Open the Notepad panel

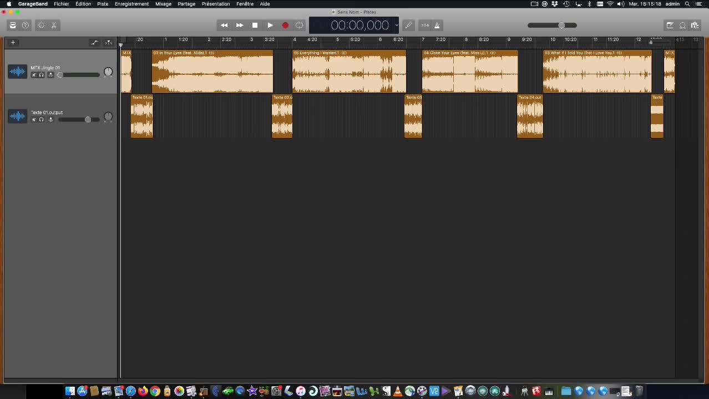click(x=670, y=25)
